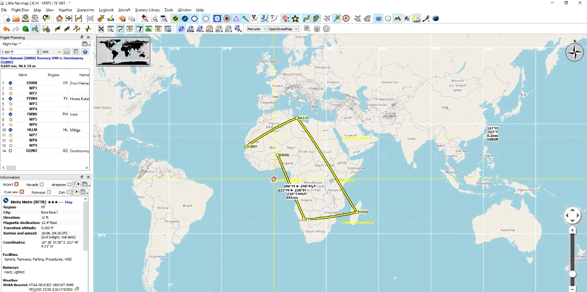The image size is (587, 292).
Task: Create a new flight plan
Action: [x=6, y=18]
